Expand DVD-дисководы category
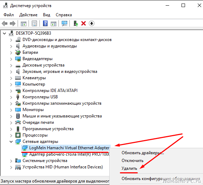203x185 pixels. (11, 40)
